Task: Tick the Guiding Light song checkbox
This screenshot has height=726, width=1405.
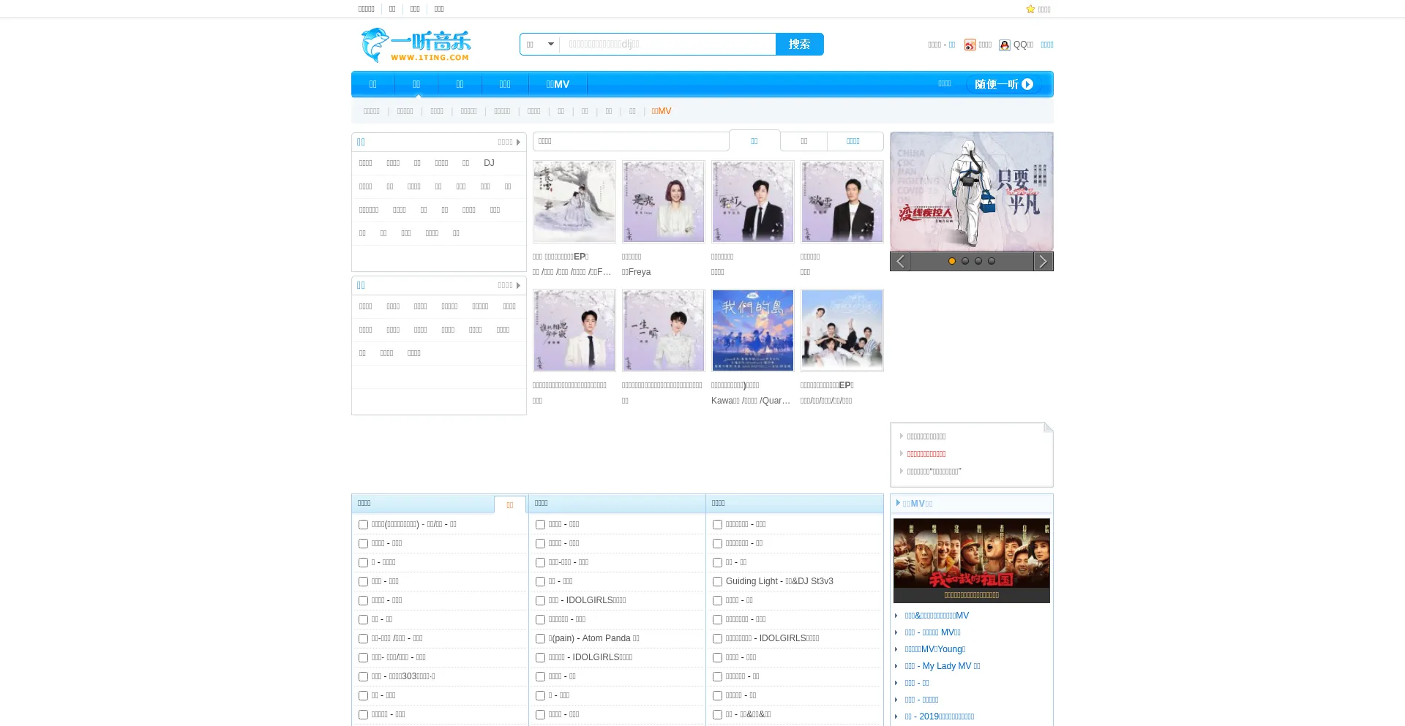Action: click(717, 582)
